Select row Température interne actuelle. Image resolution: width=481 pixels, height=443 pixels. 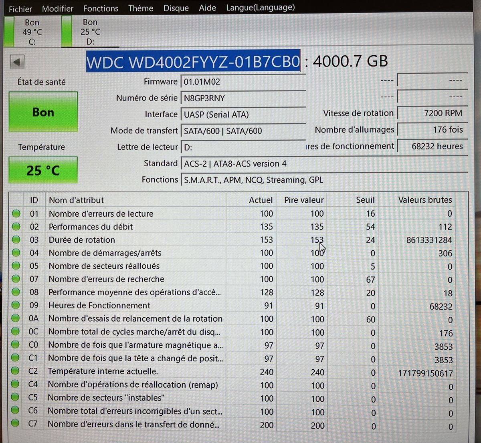pos(232,372)
